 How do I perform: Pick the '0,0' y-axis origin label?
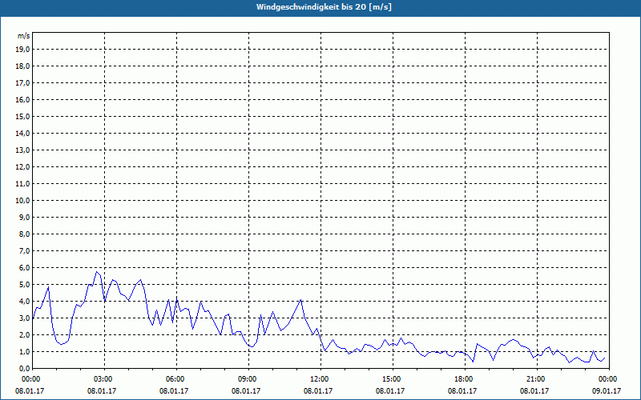24,368
